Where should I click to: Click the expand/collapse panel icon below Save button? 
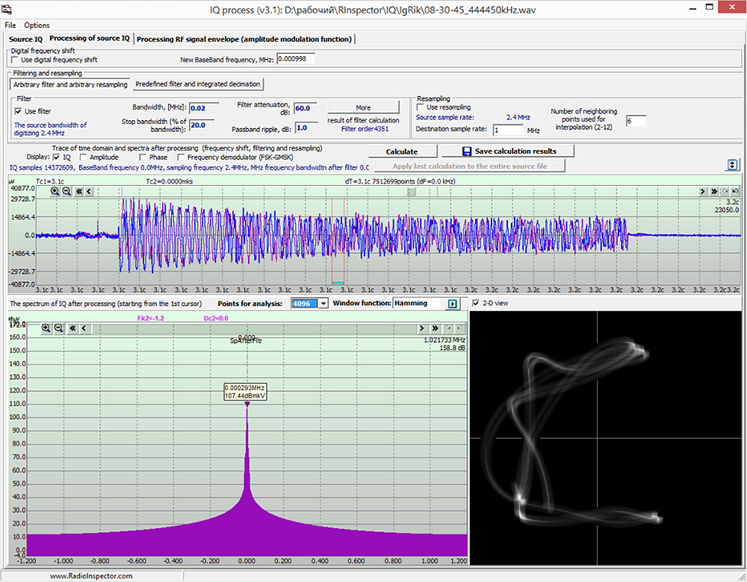(x=733, y=165)
